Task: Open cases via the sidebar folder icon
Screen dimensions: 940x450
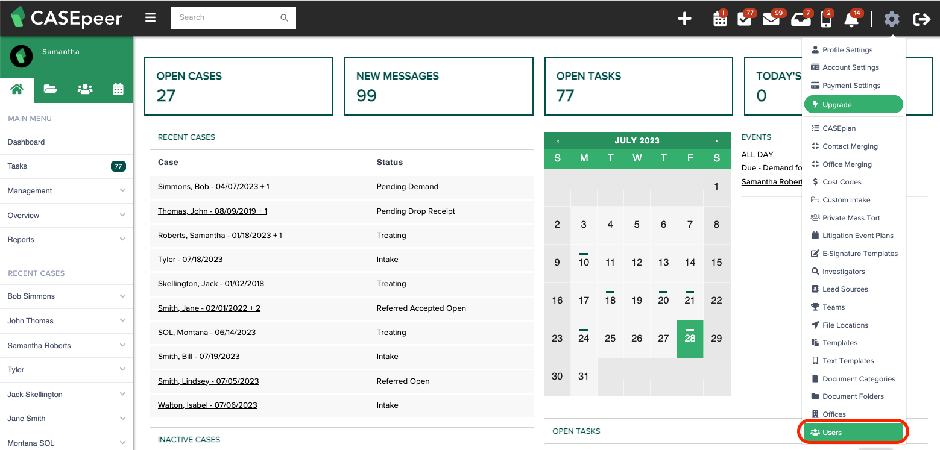Action: (x=50, y=89)
